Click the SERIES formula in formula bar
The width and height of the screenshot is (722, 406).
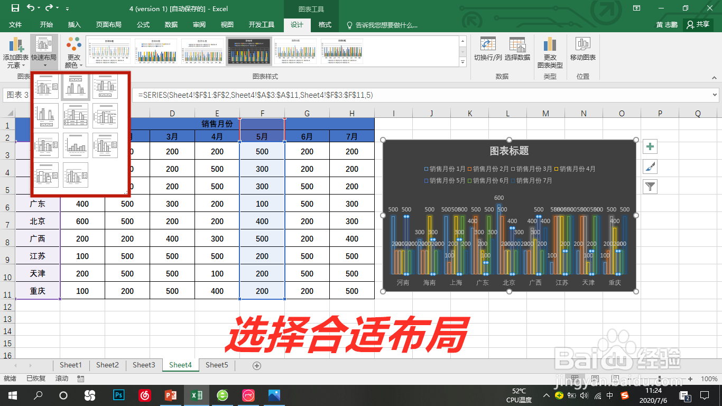[256, 95]
